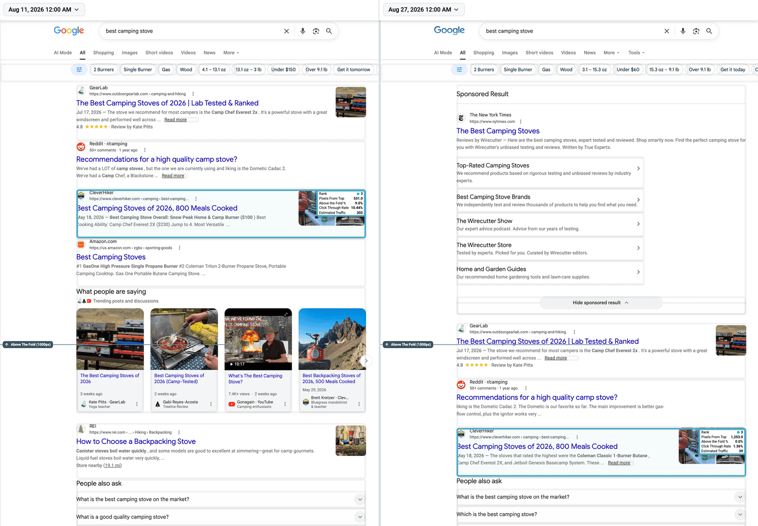Click the search magnifier in the Aug 11 panel

point(329,31)
